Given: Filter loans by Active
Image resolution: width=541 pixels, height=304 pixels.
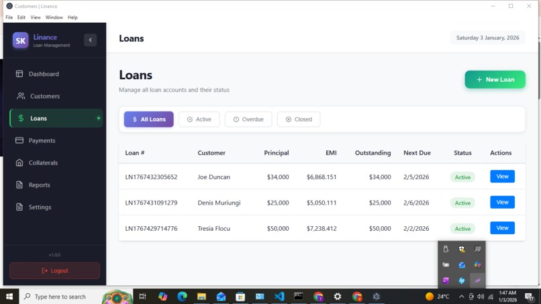Looking at the screenshot, I should coord(199,119).
